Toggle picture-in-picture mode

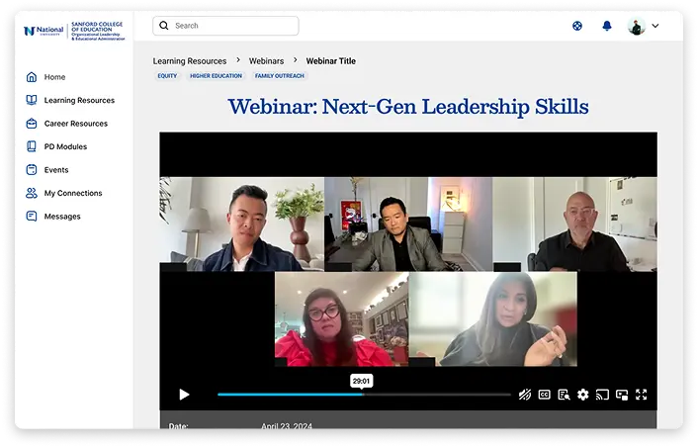[622, 395]
